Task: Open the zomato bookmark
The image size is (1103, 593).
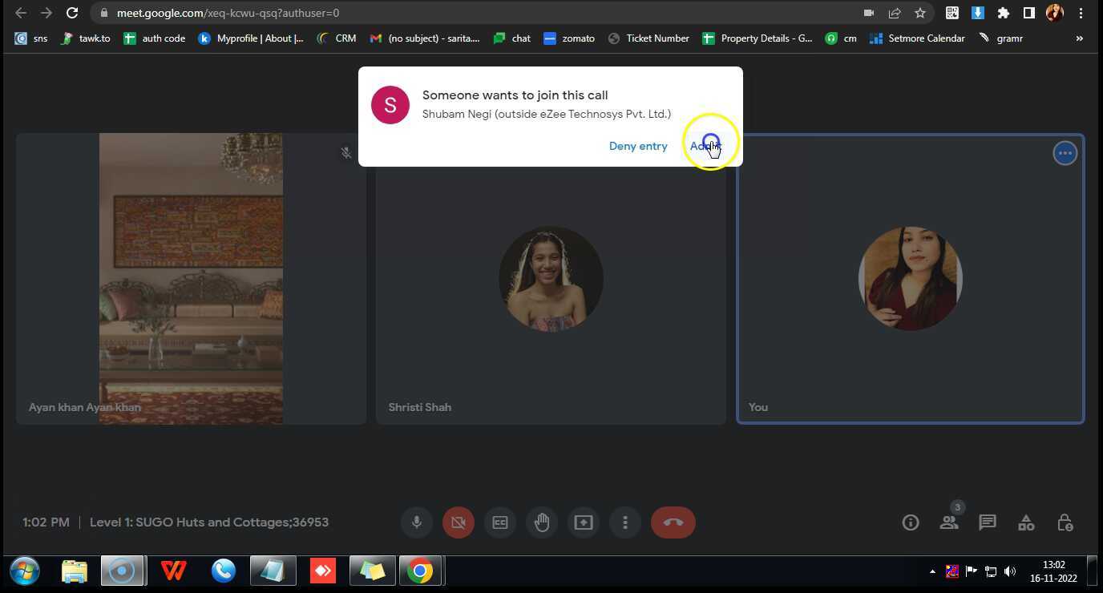Action: (569, 38)
